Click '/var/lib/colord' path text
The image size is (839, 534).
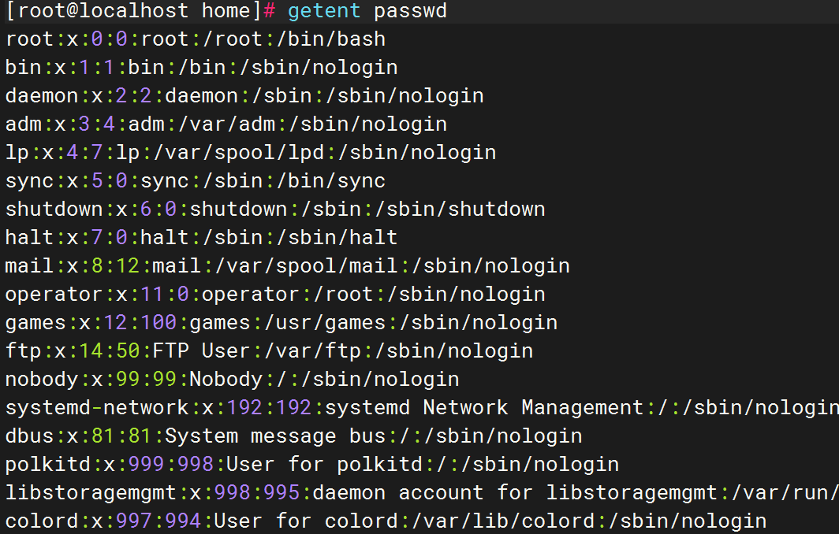pyautogui.click(x=502, y=521)
